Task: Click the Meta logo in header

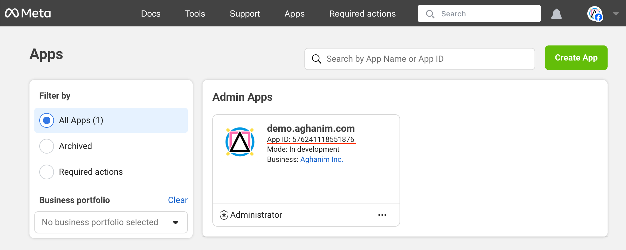Action: pos(28,13)
